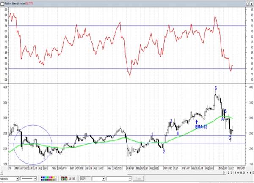The height and width of the screenshot is (183, 254).
Task: Open the leftmost bottom toolbar dropdown
Action: [17, 178]
